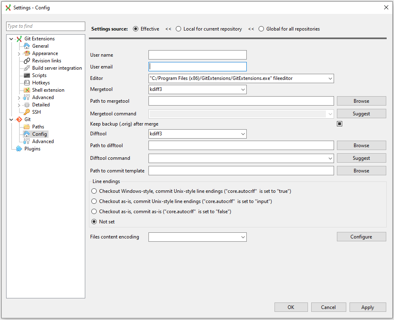
Task: Focus the Type to find search box
Action: pos(46,26)
